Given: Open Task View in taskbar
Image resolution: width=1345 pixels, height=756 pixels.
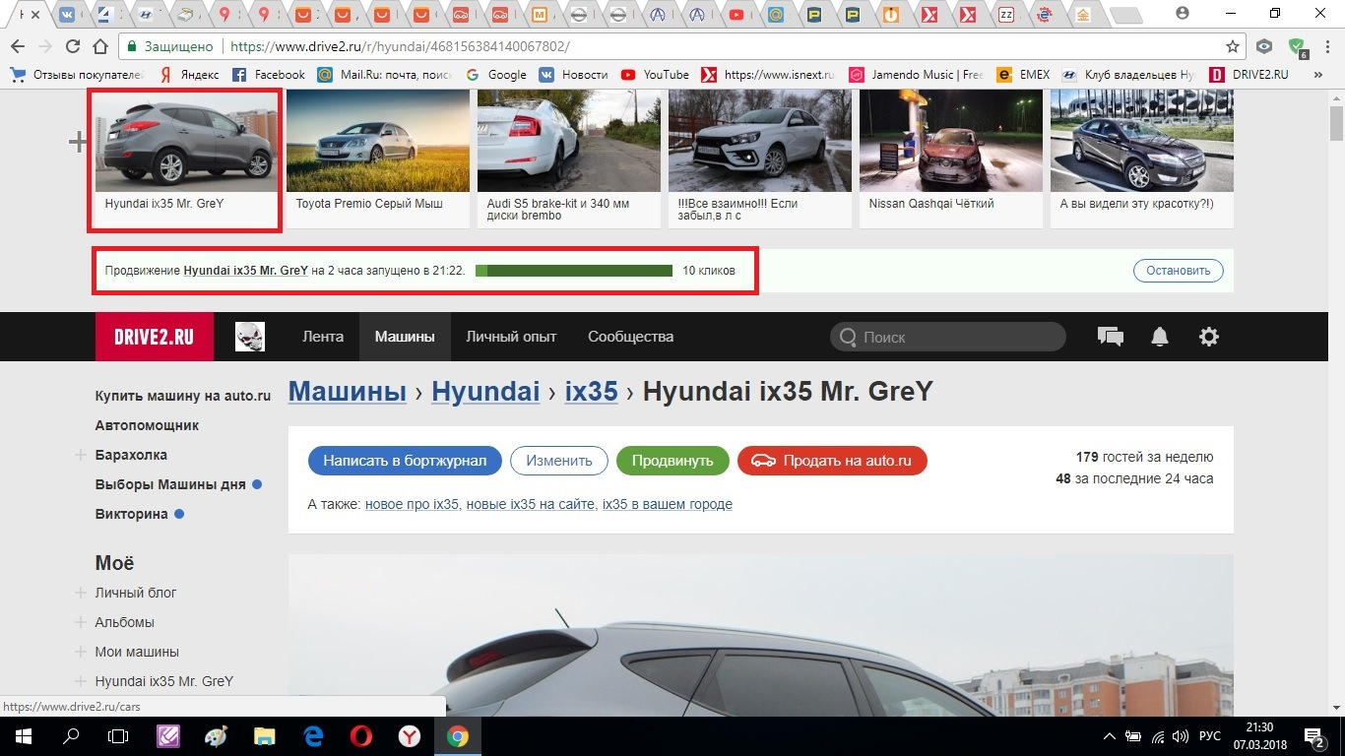Looking at the screenshot, I should click(118, 736).
